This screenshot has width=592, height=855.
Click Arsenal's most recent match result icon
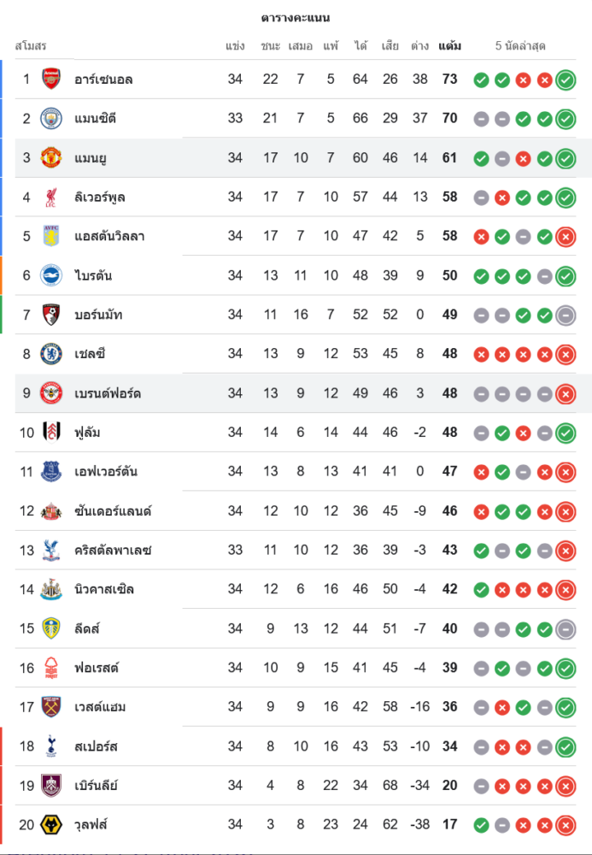pyautogui.click(x=565, y=80)
